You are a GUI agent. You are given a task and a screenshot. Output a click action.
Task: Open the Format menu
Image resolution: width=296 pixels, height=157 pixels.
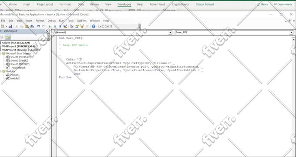click(x=40, y=20)
